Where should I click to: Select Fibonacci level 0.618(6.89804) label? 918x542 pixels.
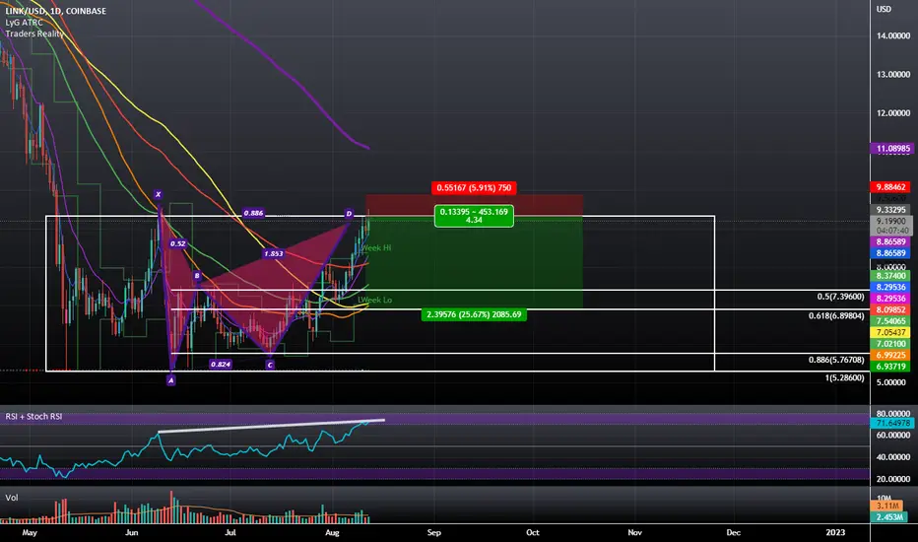point(836,315)
